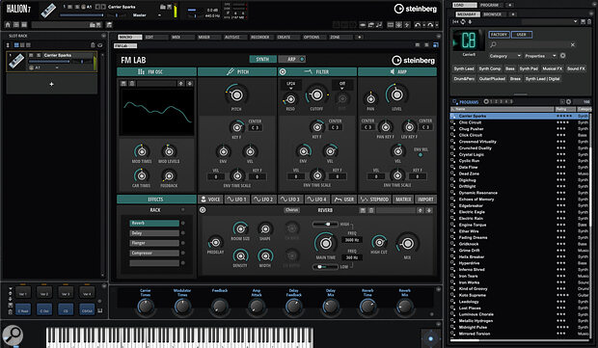Switch FM Lab to the ARP page
This screenshot has width=598, height=348.
pyautogui.click(x=291, y=59)
